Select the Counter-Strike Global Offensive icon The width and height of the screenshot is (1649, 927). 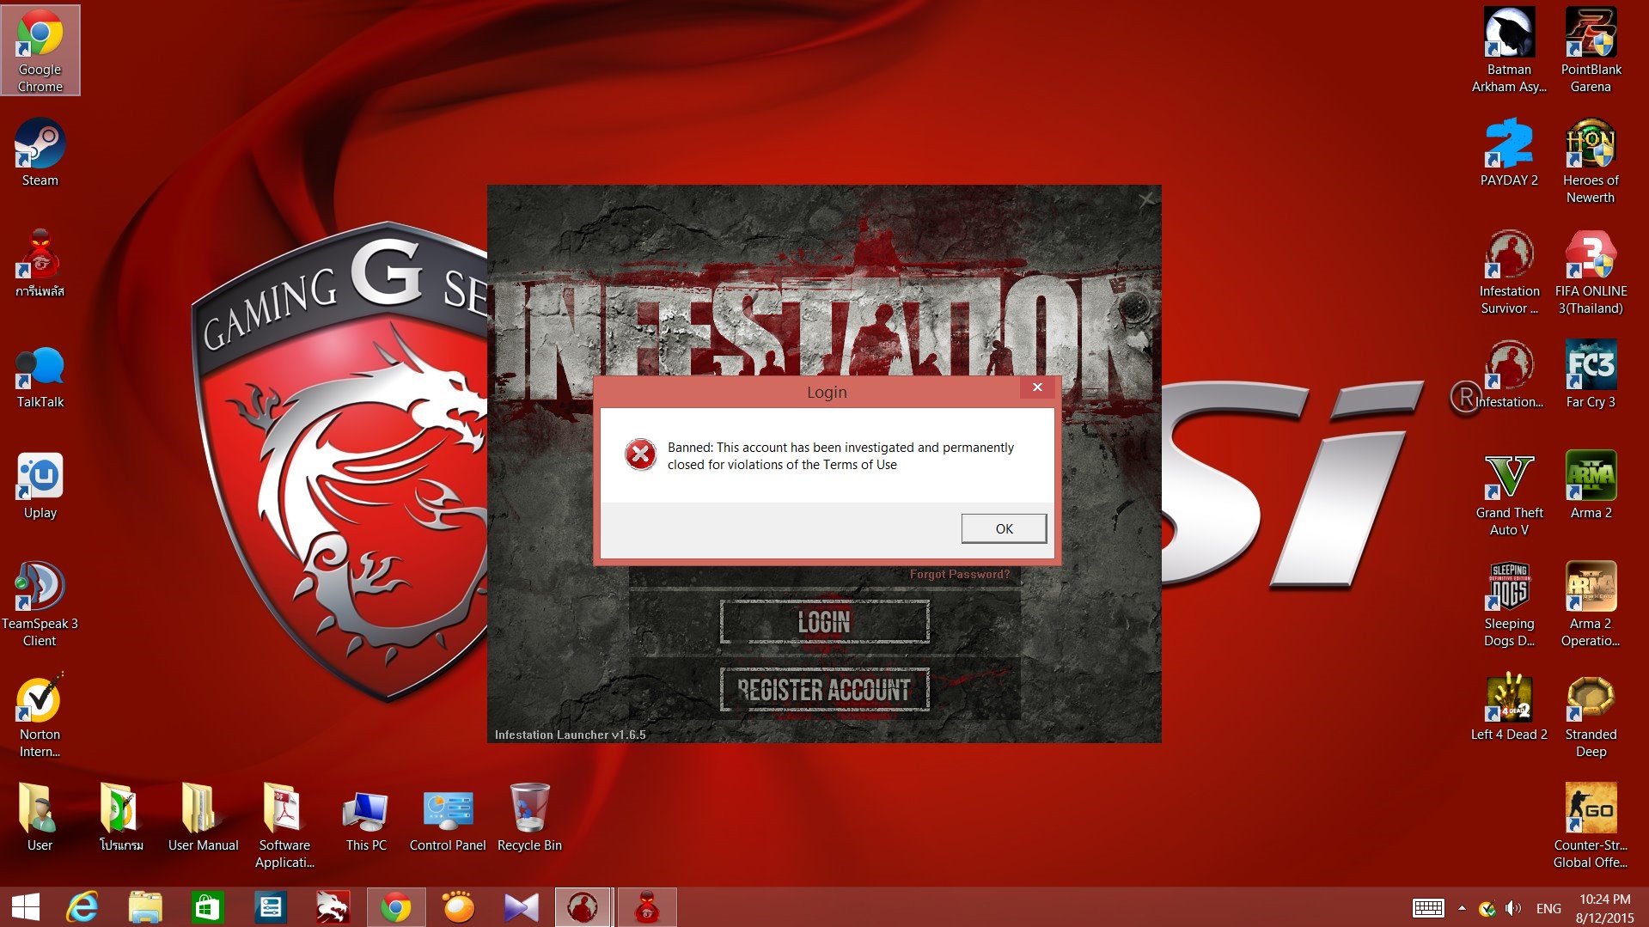coord(1591,826)
